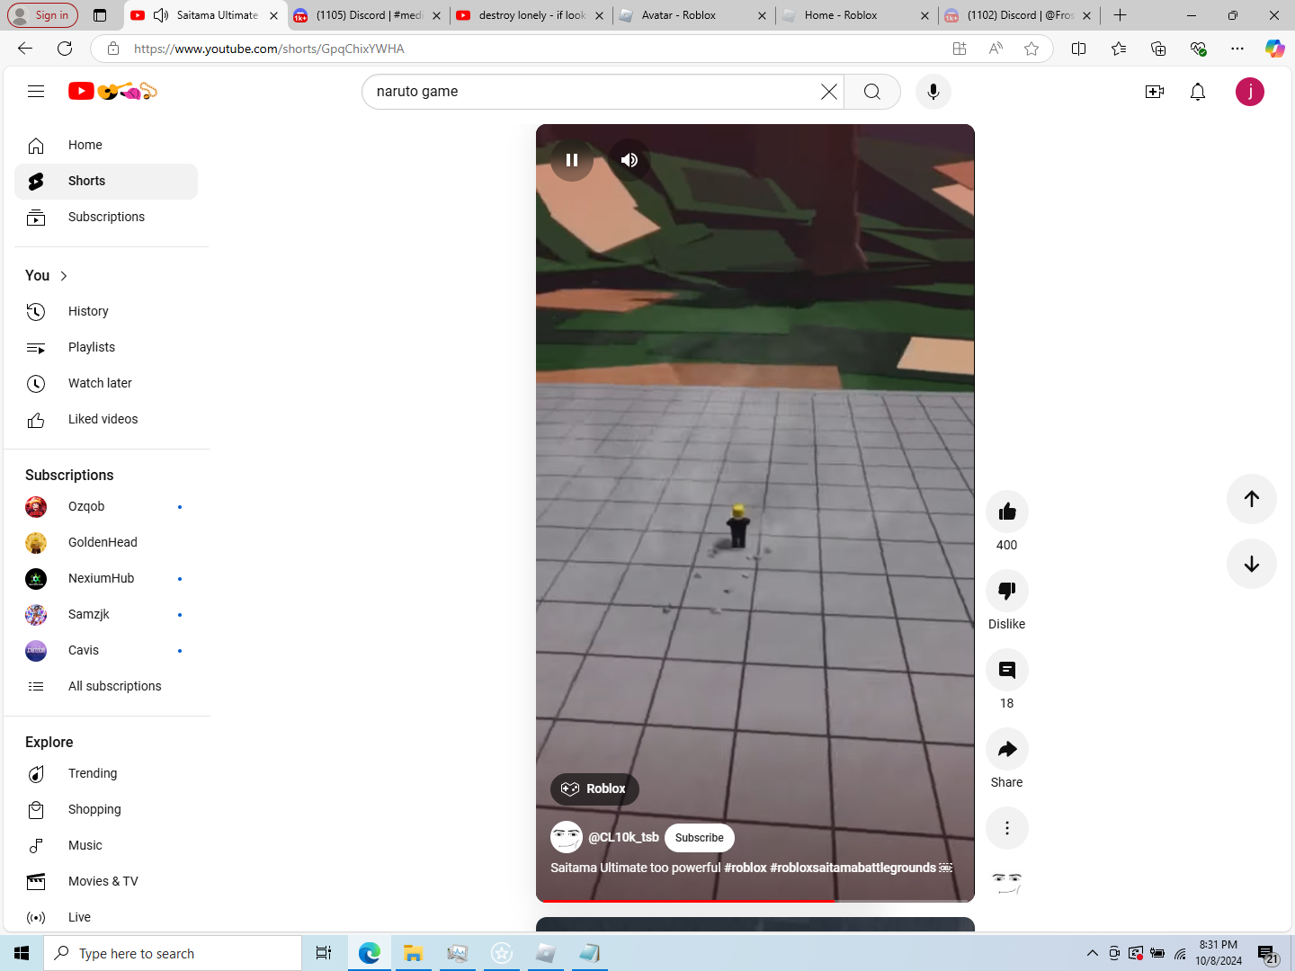The height and width of the screenshot is (971, 1295).
Task: Click the Roblox game tag
Action: coord(594,788)
